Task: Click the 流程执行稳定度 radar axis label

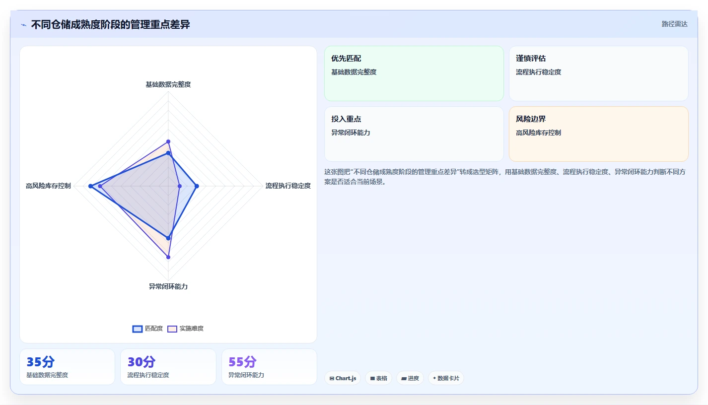Action: coord(288,186)
